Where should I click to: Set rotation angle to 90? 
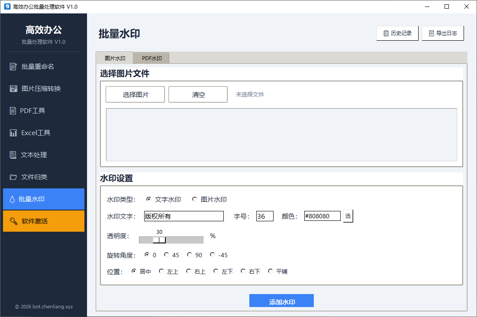[190, 255]
